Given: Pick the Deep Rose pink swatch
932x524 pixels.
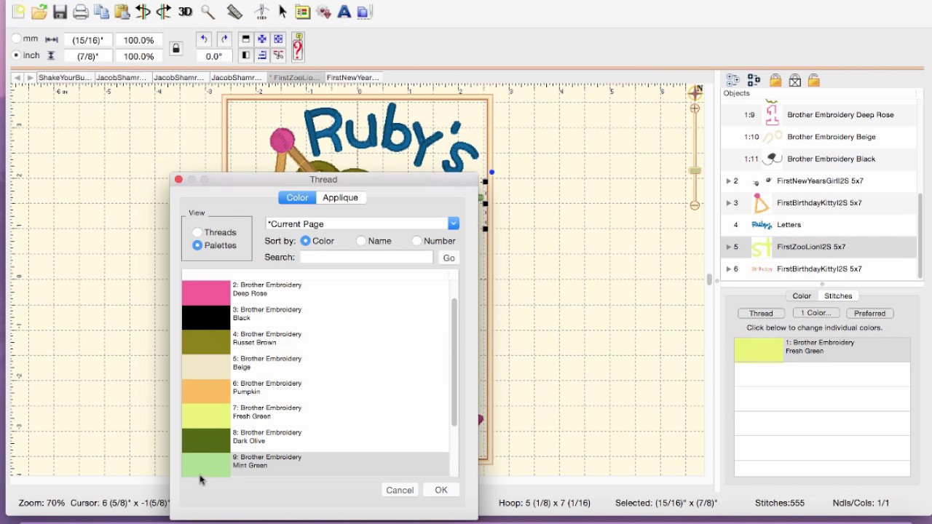Looking at the screenshot, I should (x=206, y=293).
